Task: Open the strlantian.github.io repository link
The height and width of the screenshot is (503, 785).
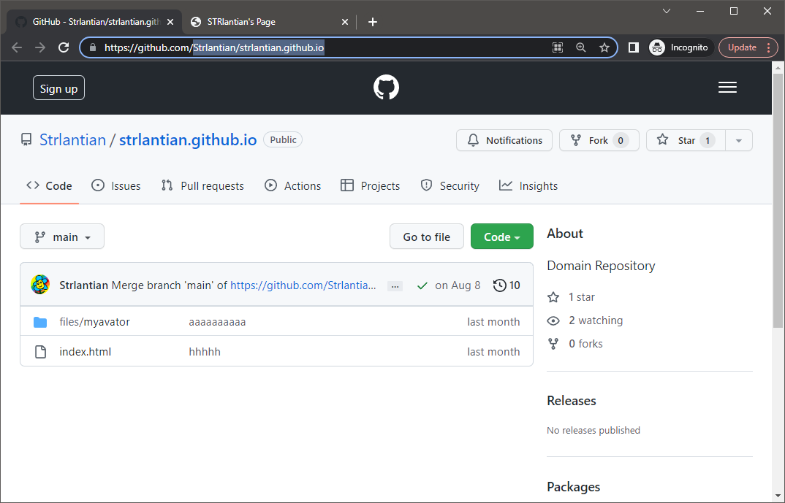Action: coord(188,140)
